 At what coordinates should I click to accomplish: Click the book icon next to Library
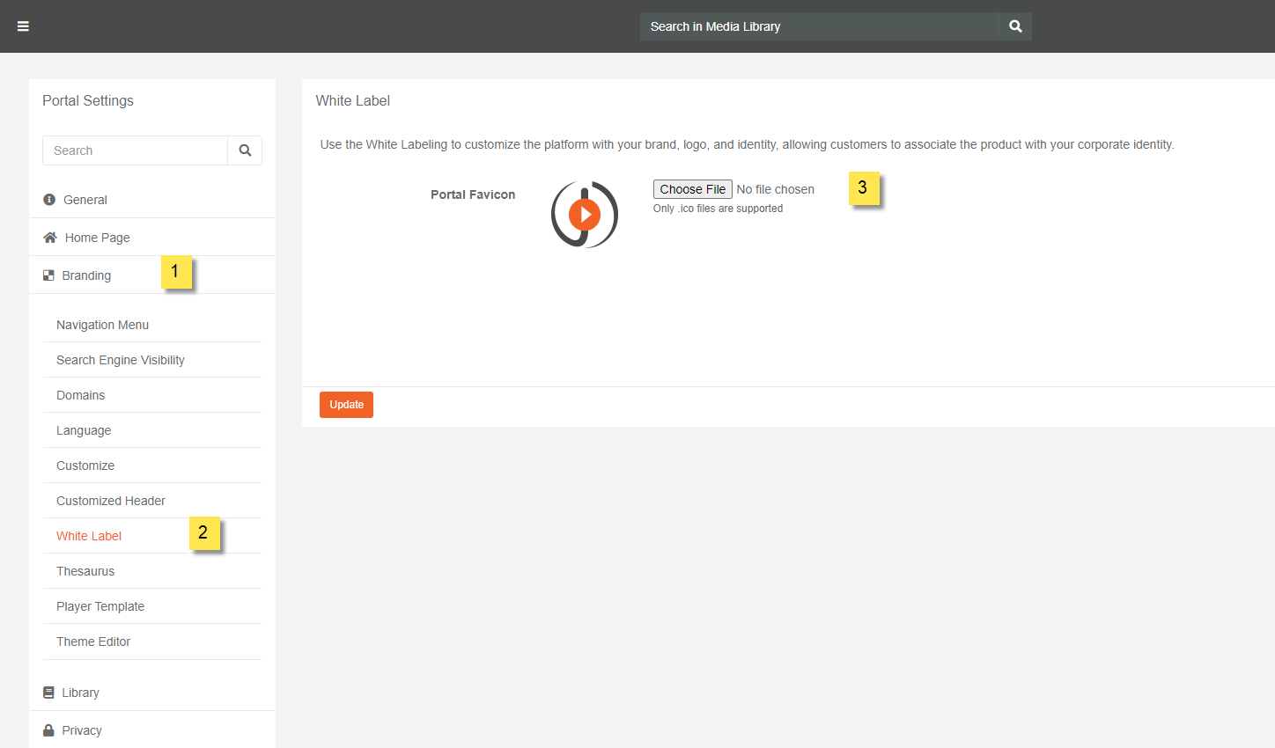[x=48, y=692]
